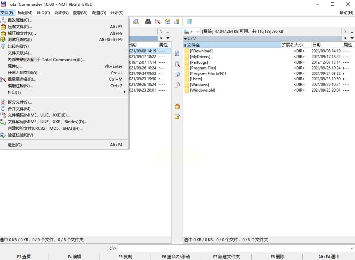
Task: Select 合并文件(M) combine files entry
Action: (65, 109)
